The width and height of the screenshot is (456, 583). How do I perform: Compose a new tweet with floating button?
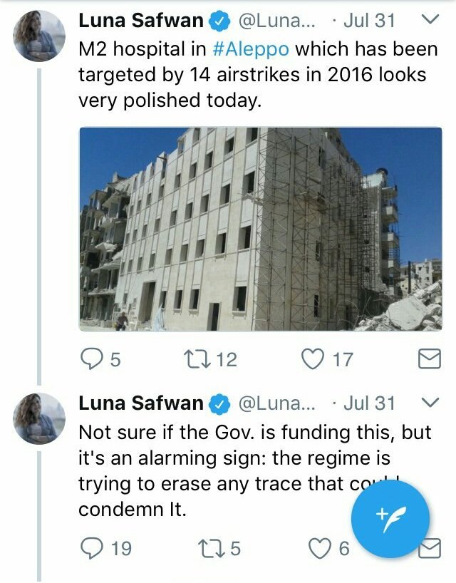390,519
